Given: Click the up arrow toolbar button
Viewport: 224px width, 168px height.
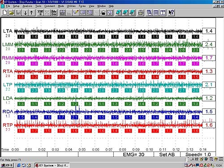Looking at the screenshot, I should 32,13.
